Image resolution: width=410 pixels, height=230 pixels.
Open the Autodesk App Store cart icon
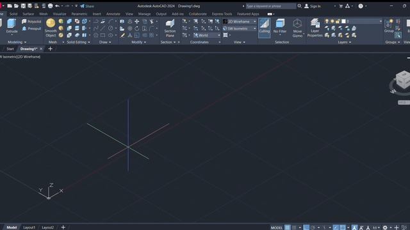pos(341,6)
